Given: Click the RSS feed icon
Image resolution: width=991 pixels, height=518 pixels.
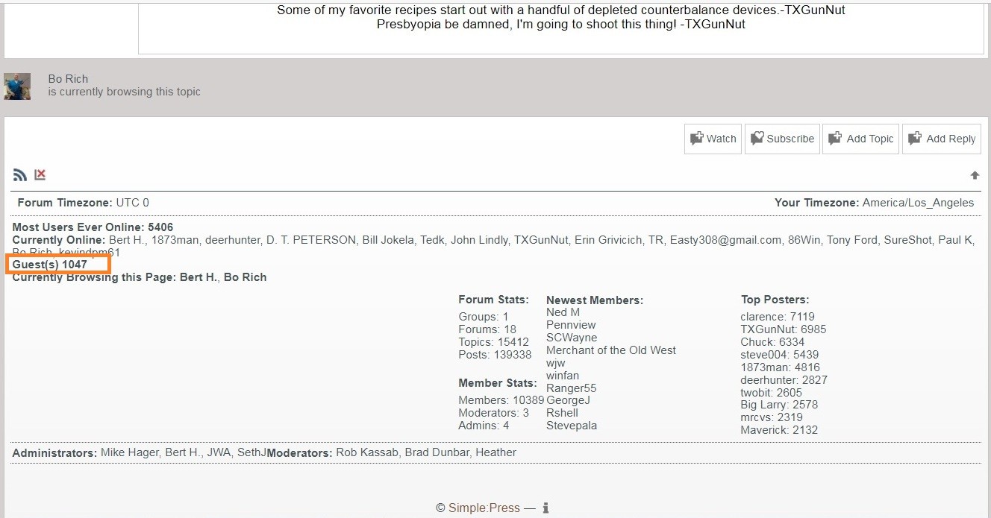Looking at the screenshot, I should 20,175.
